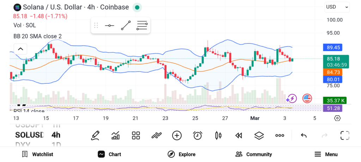
Task: Open the Community tab
Action: [x=254, y=154]
